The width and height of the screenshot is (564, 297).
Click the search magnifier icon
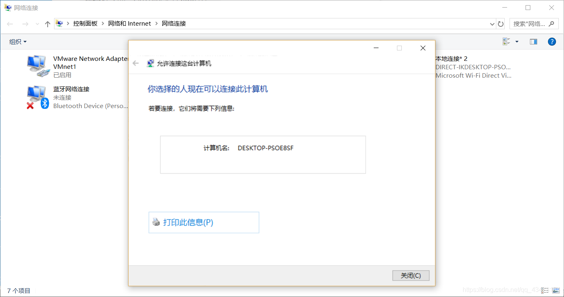coord(552,24)
